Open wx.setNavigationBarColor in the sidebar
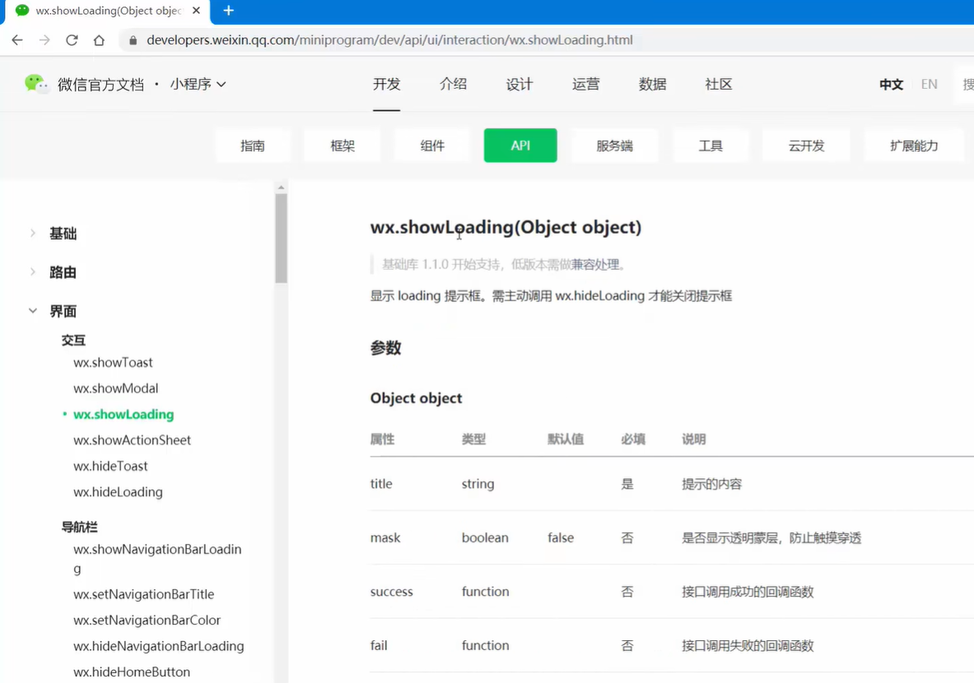The image size is (974, 683). pyautogui.click(x=147, y=620)
